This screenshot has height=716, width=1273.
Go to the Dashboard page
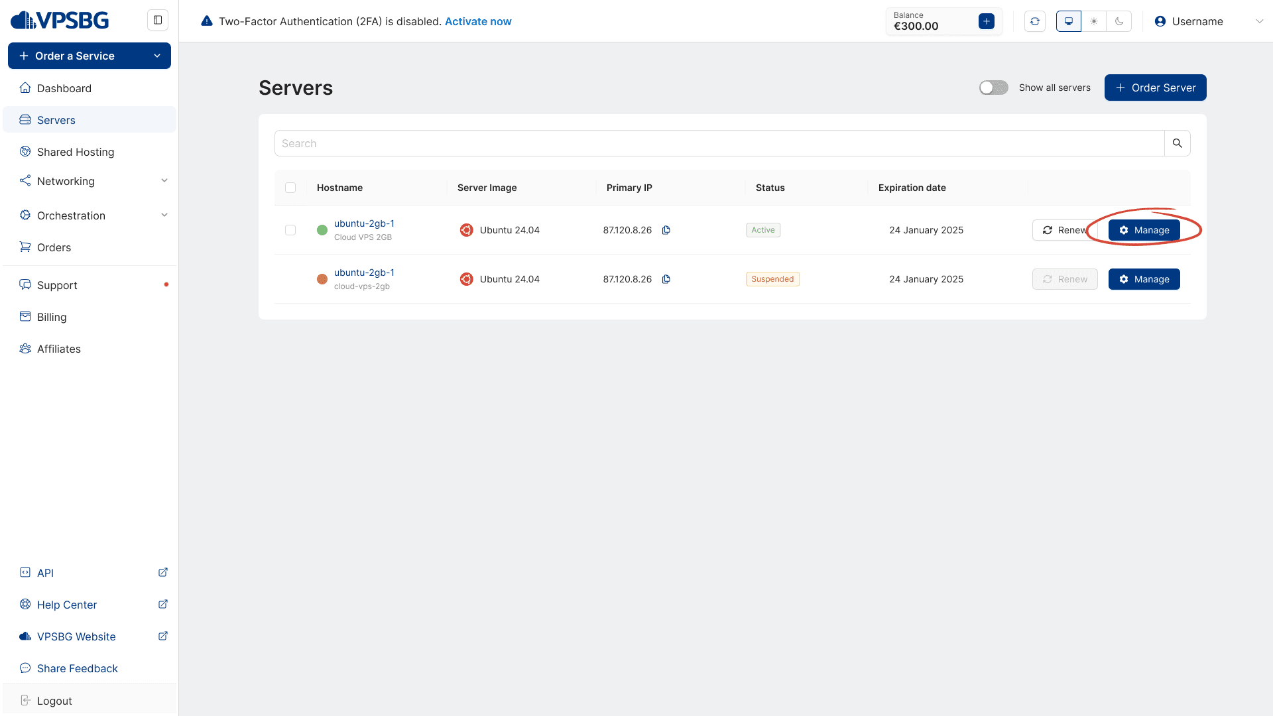pos(64,88)
